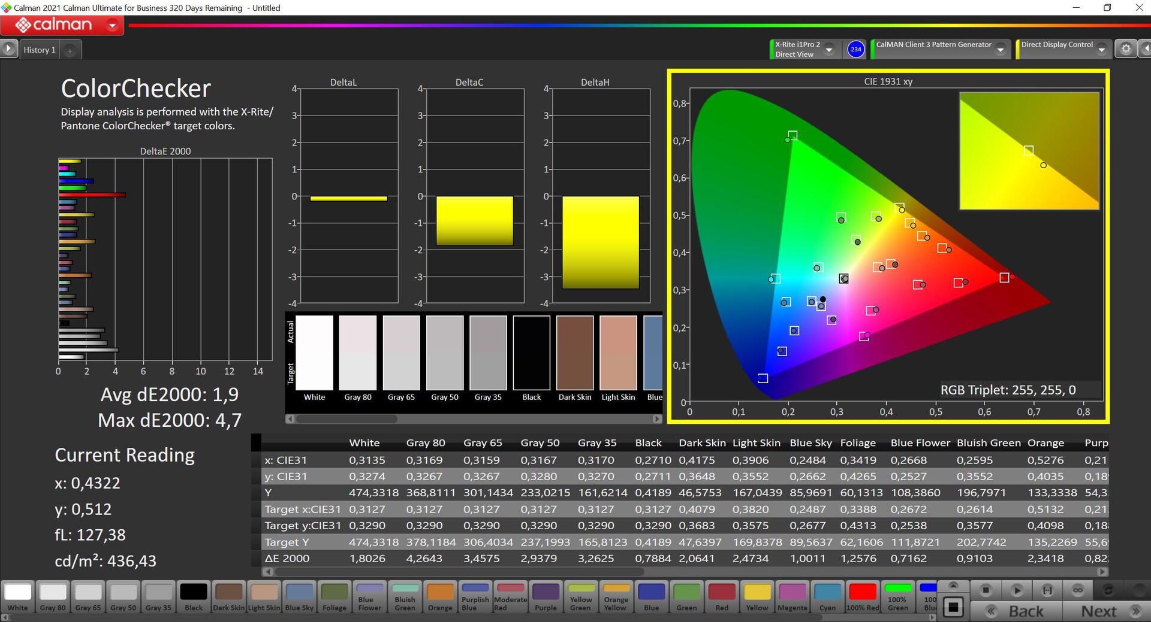Open the settings gear icon
This screenshot has width=1151, height=622.
(1126, 49)
